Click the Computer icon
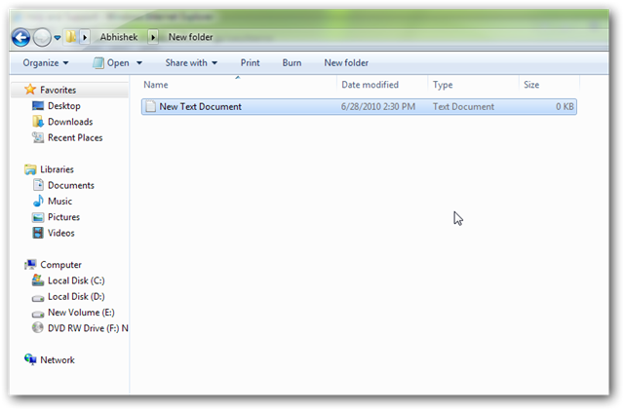The image size is (624, 410). [30, 265]
